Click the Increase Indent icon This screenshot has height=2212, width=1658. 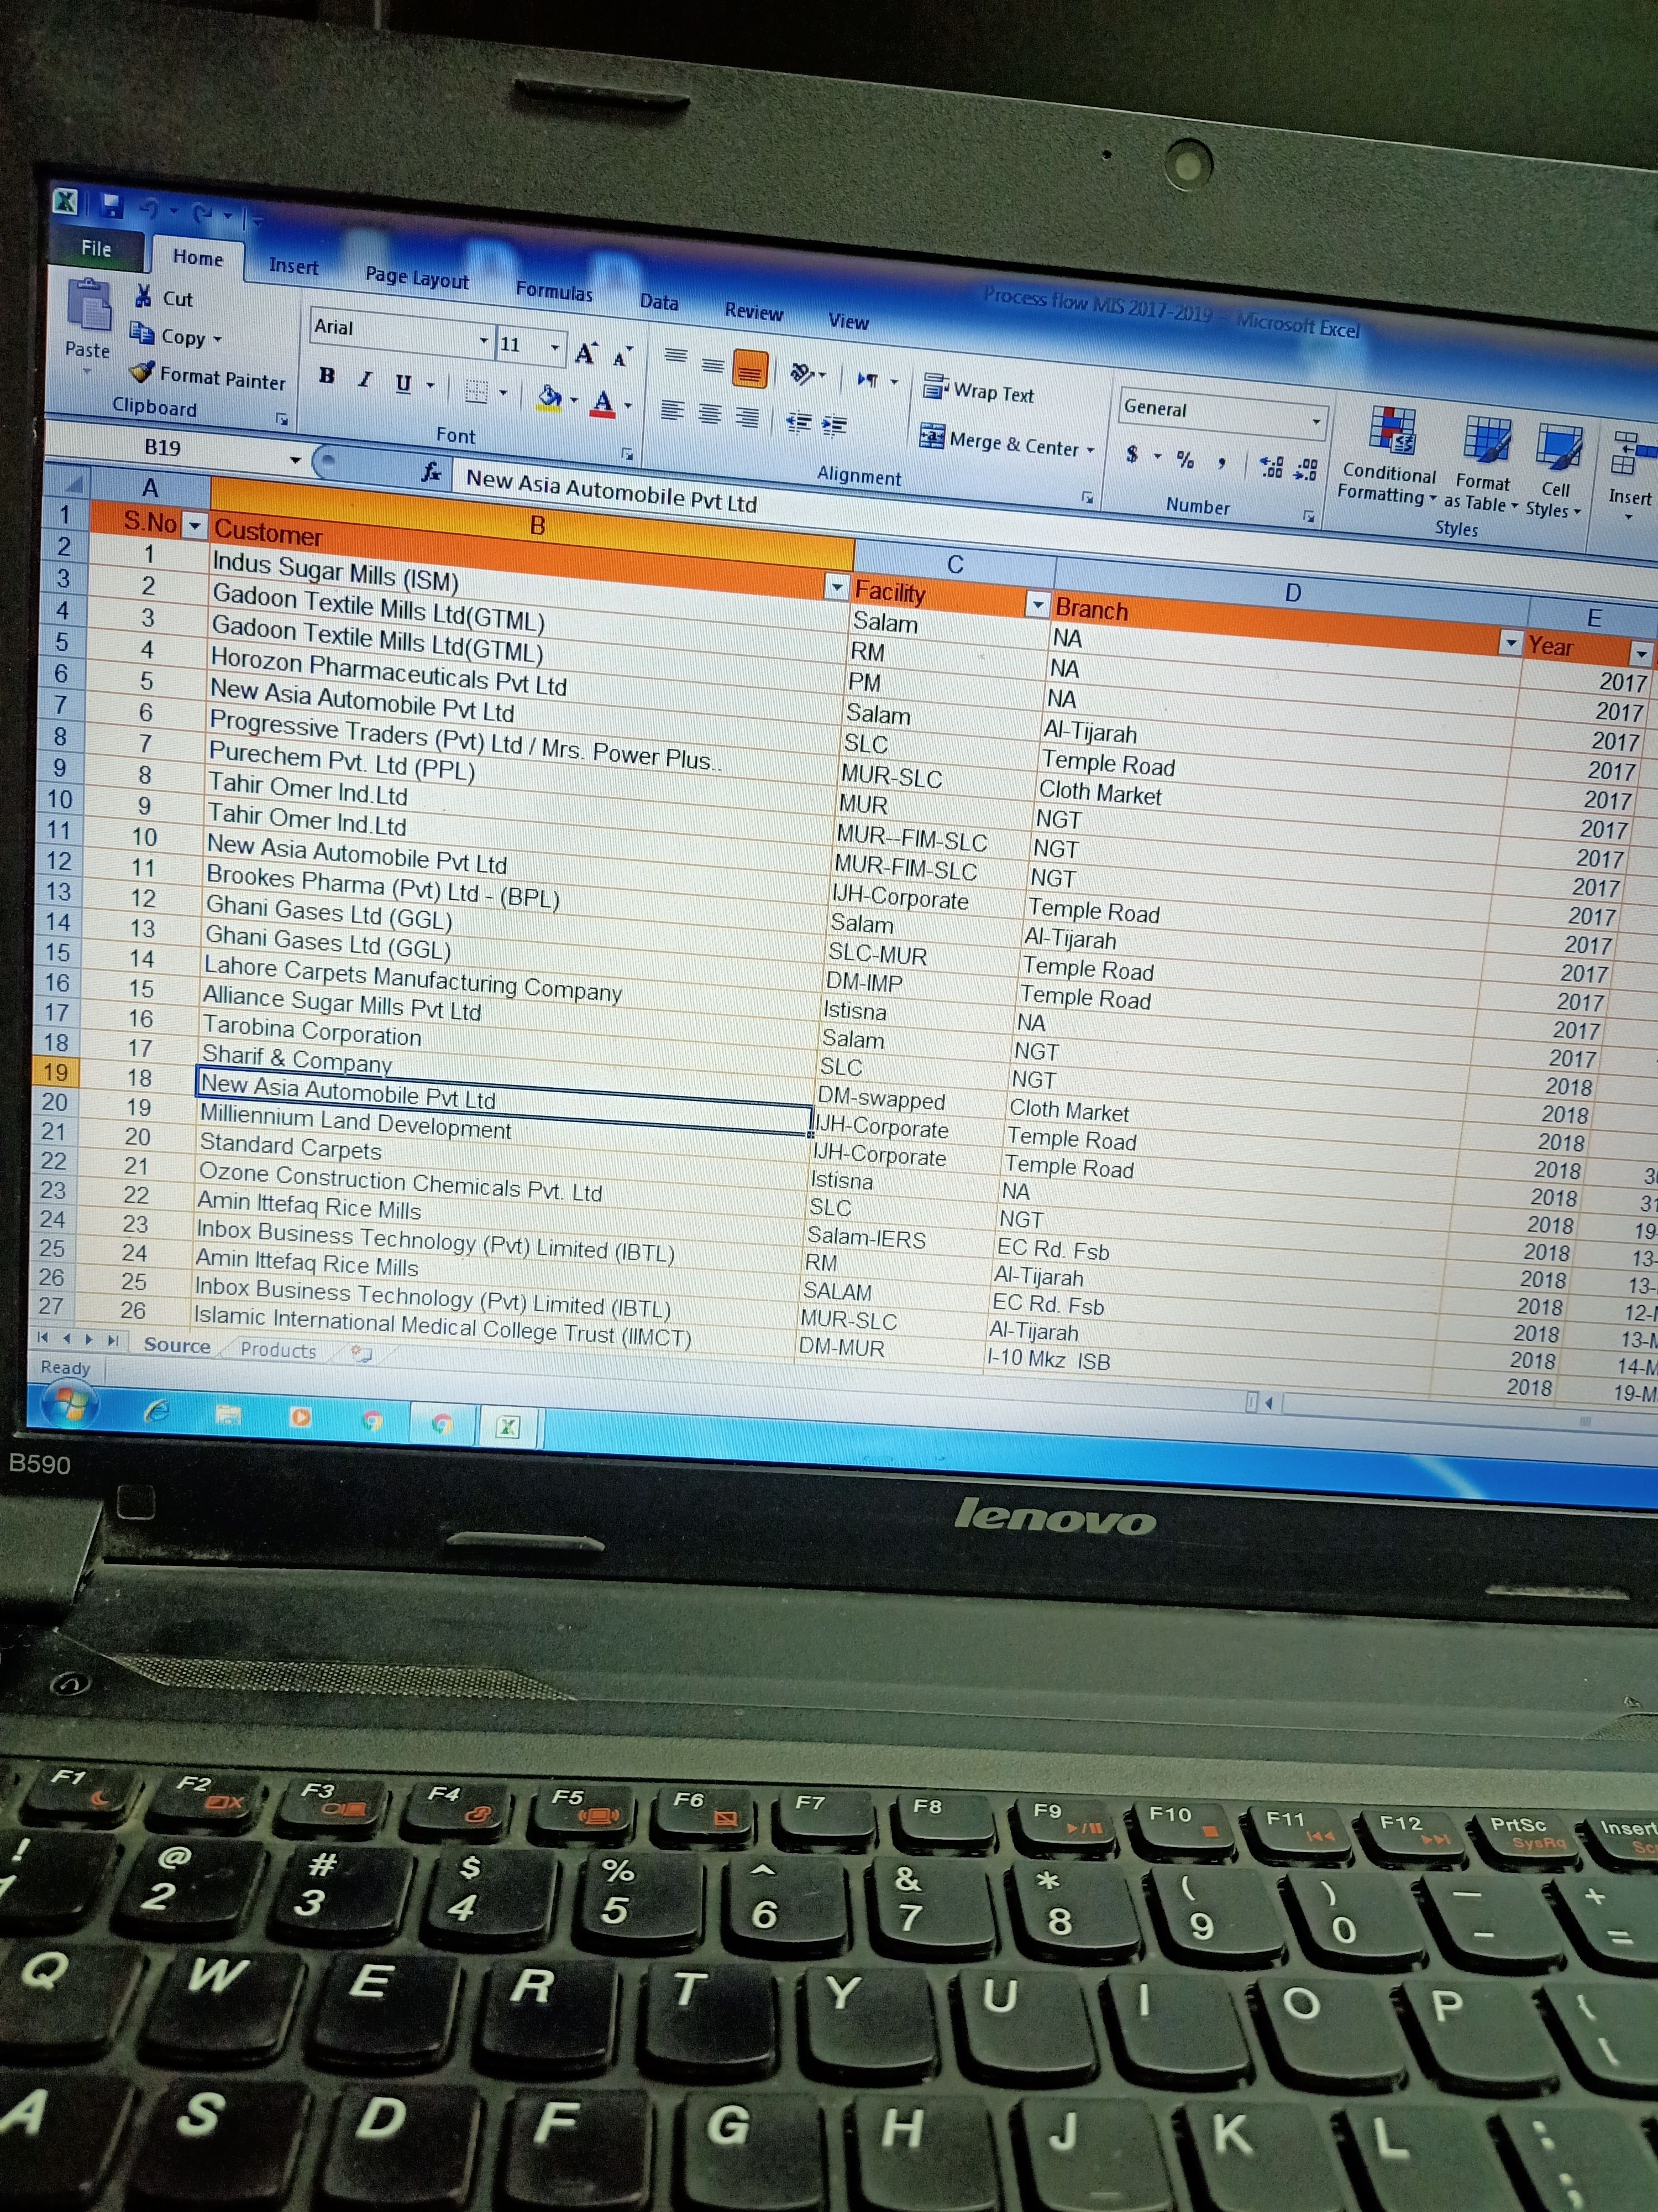pos(835,425)
